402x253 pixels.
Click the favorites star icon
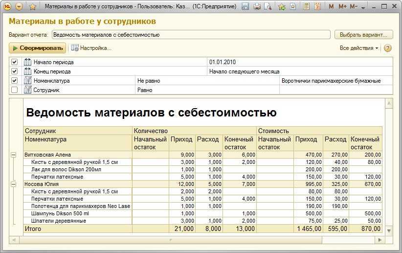[x=33, y=7]
